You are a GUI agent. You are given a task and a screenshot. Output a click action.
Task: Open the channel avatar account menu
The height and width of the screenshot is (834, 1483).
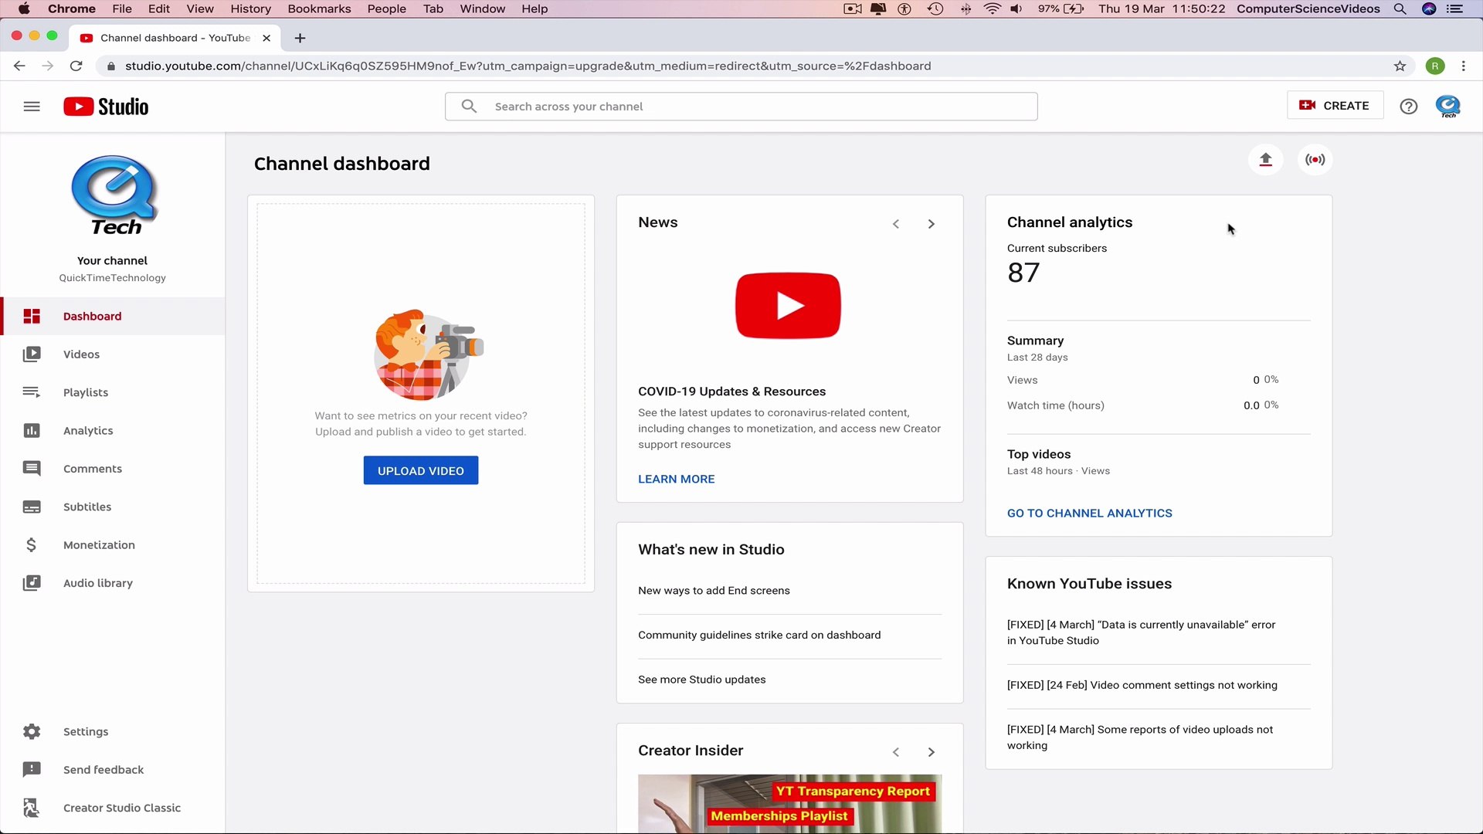(x=1448, y=106)
